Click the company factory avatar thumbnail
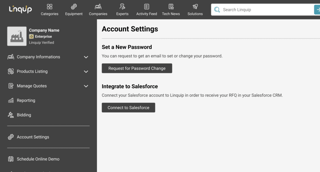This screenshot has width=320, height=172. (x=17, y=36)
